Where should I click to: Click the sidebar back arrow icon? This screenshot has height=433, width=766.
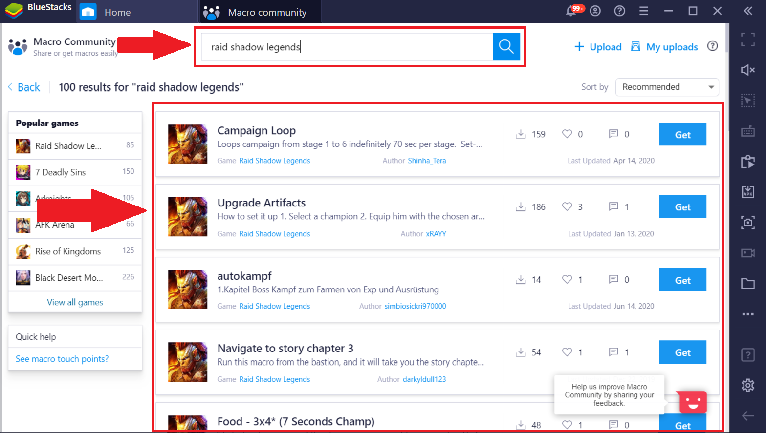pyautogui.click(x=748, y=415)
